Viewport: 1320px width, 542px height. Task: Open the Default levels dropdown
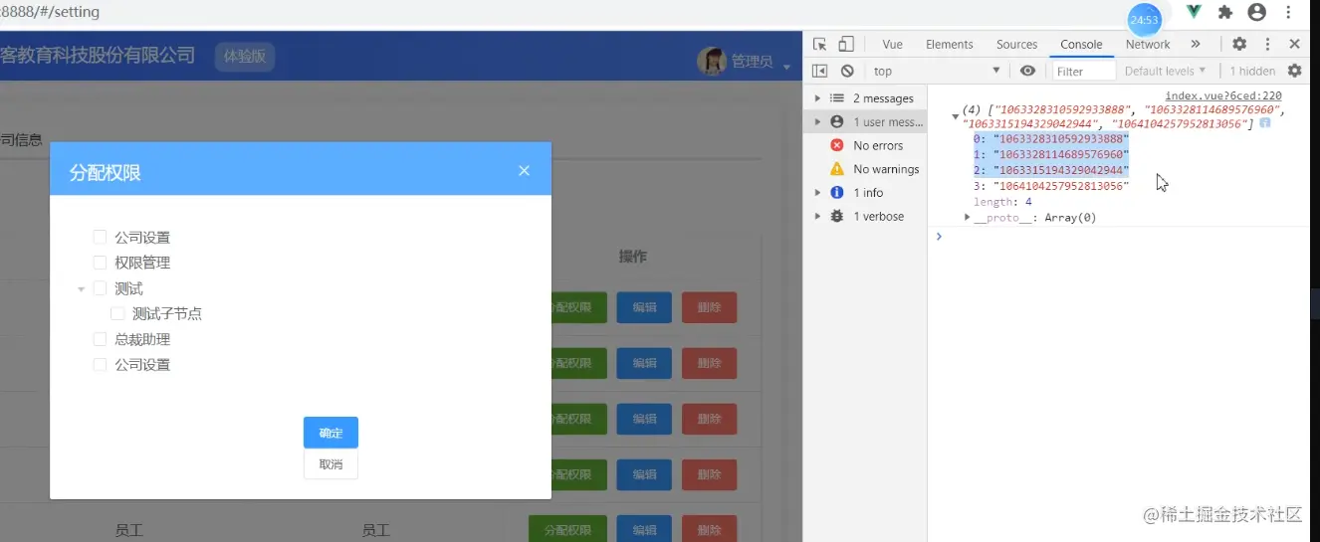1165,71
